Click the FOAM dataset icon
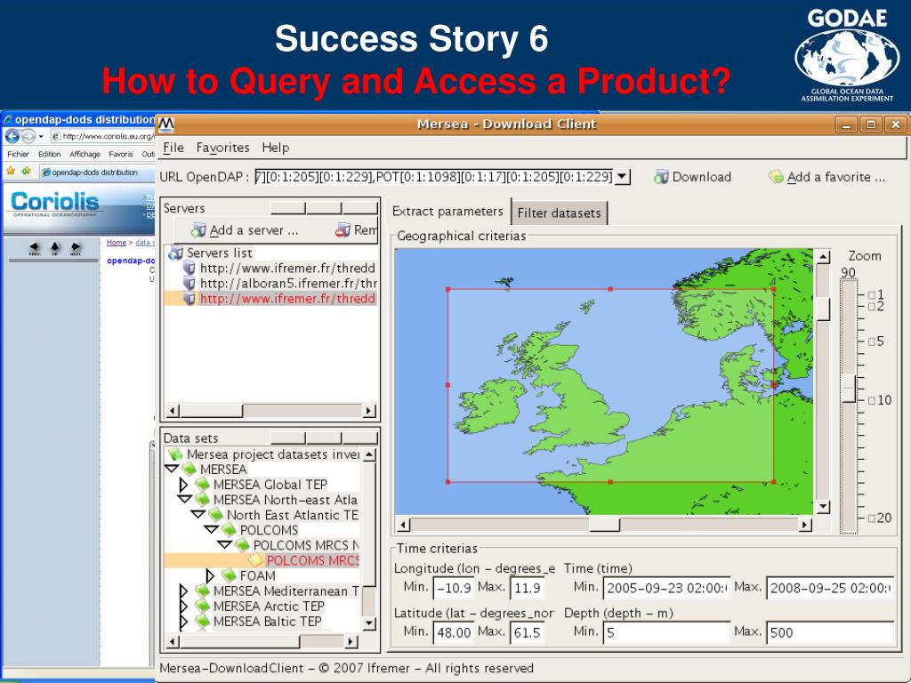The width and height of the screenshot is (911, 683). click(x=229, y=575)
